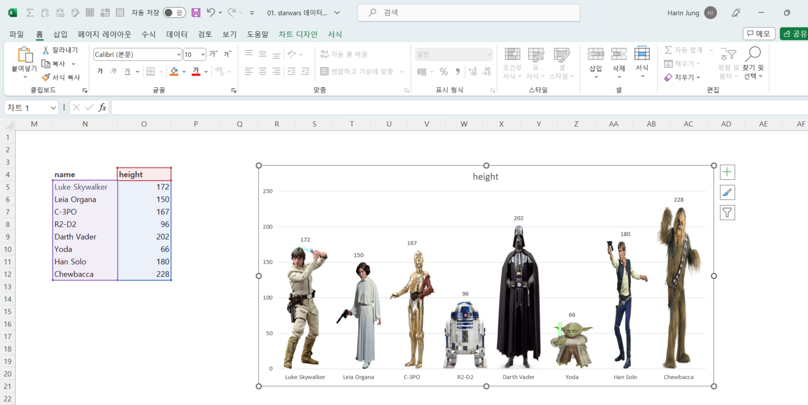Click the Chart Elements plus button

pyautogui.click(x=727, y=172)
